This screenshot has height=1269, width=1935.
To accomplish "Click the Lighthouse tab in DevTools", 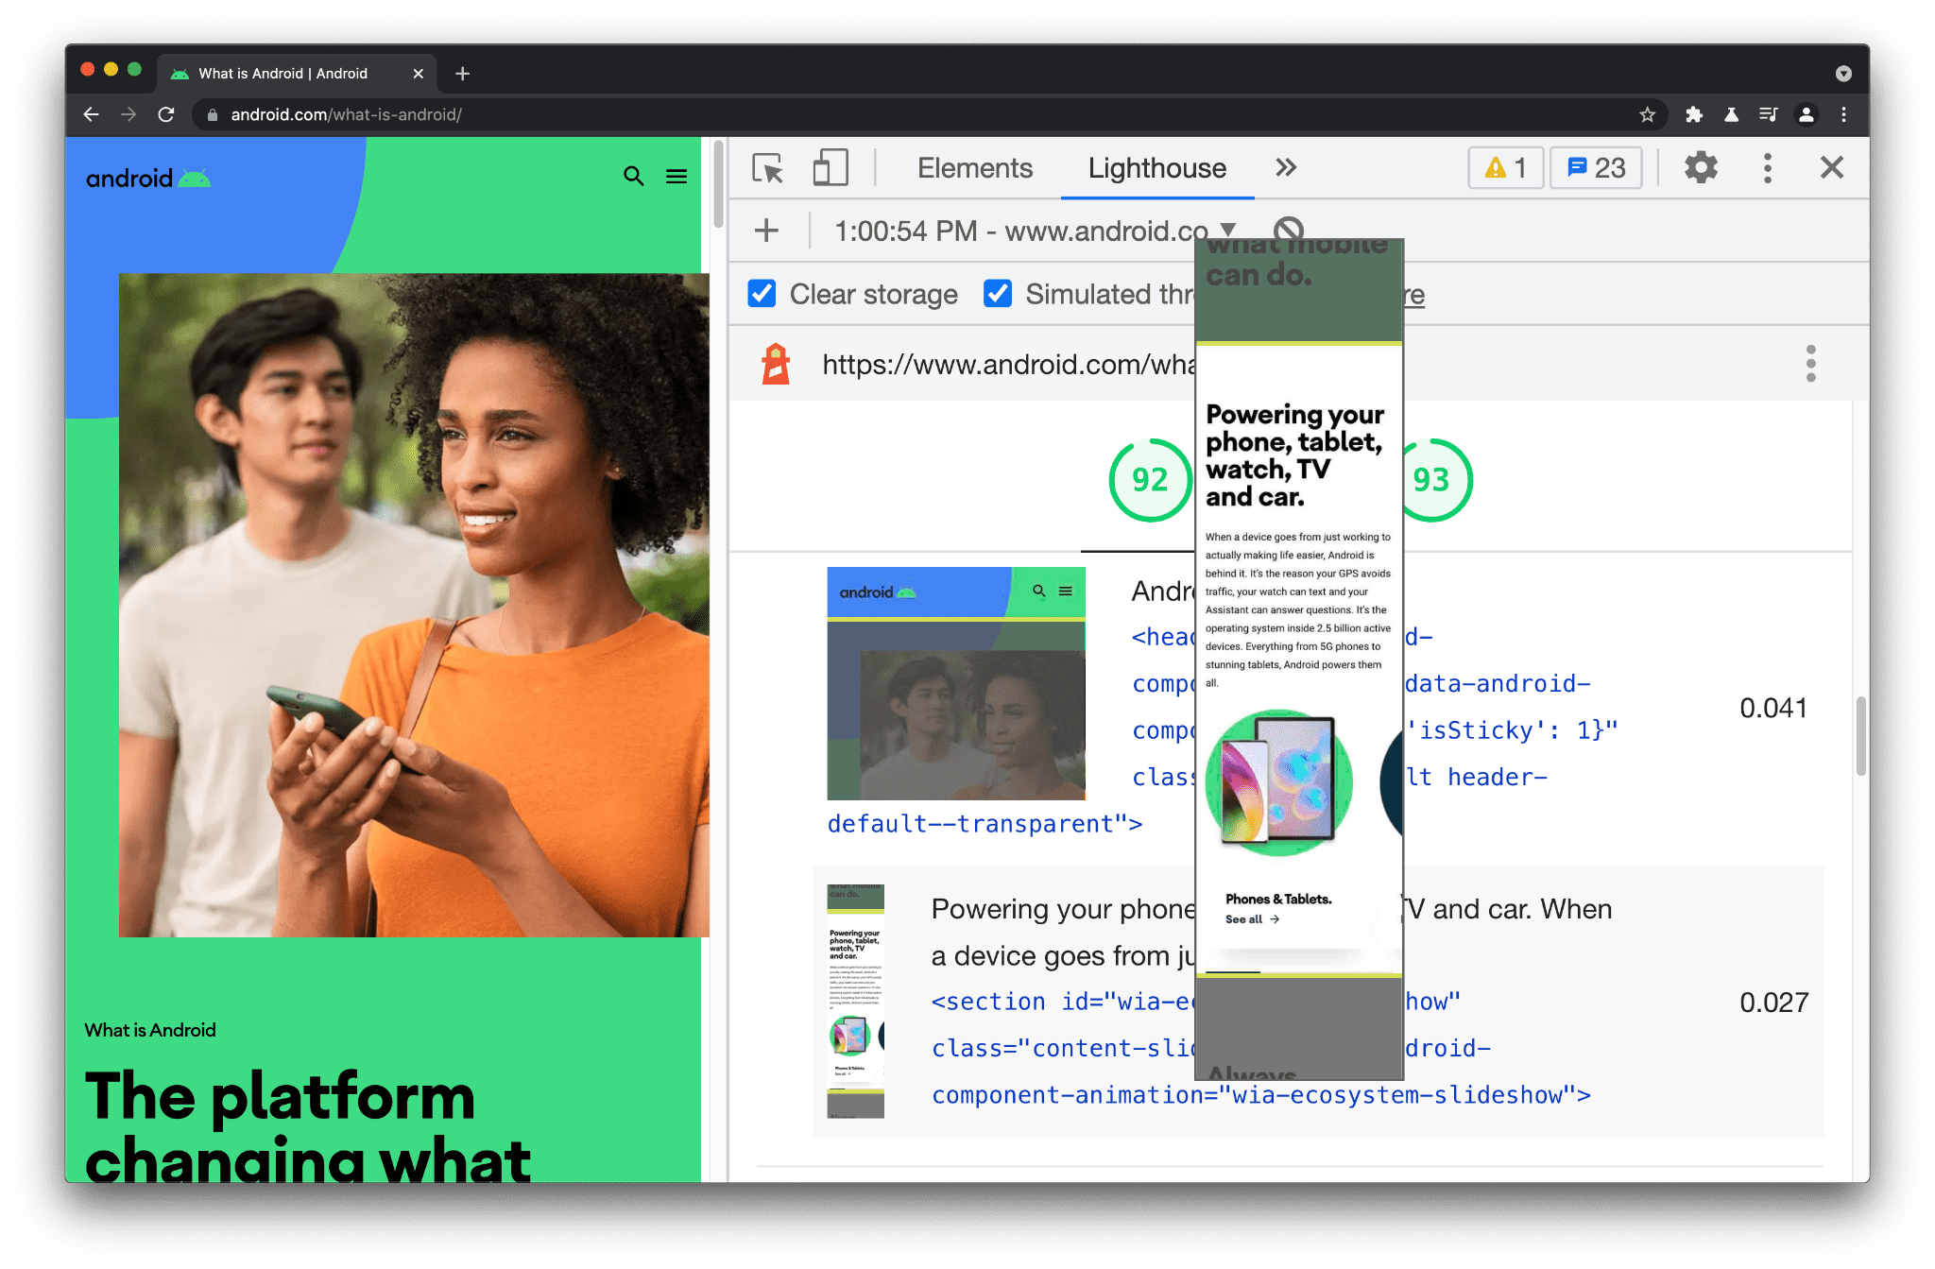I will [1156, 165].
